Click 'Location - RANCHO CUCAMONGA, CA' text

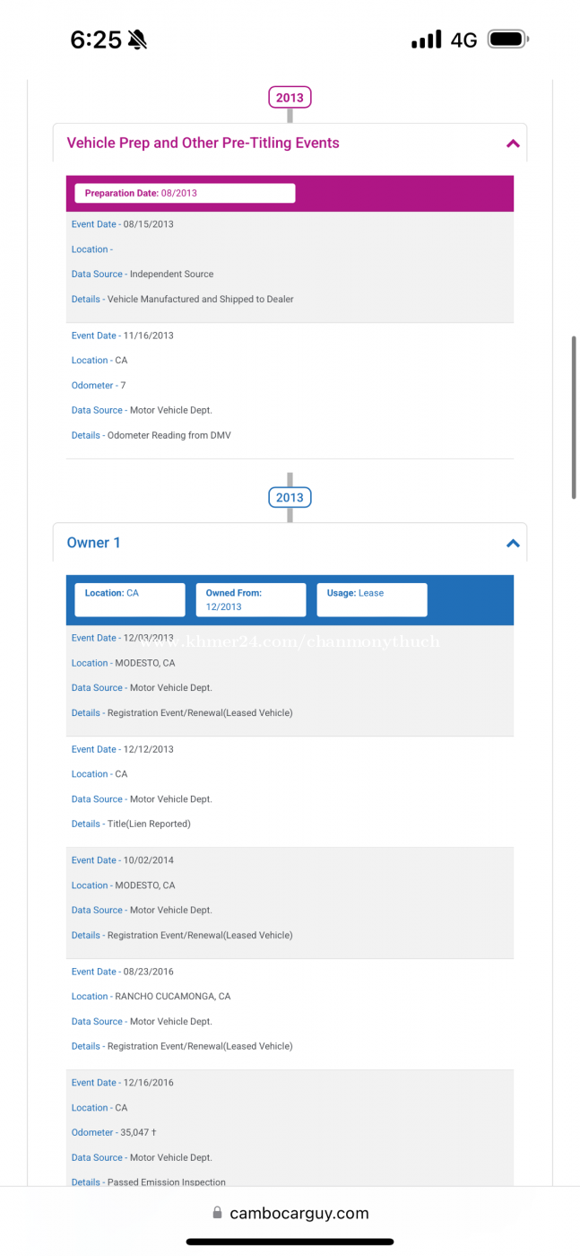151,997
